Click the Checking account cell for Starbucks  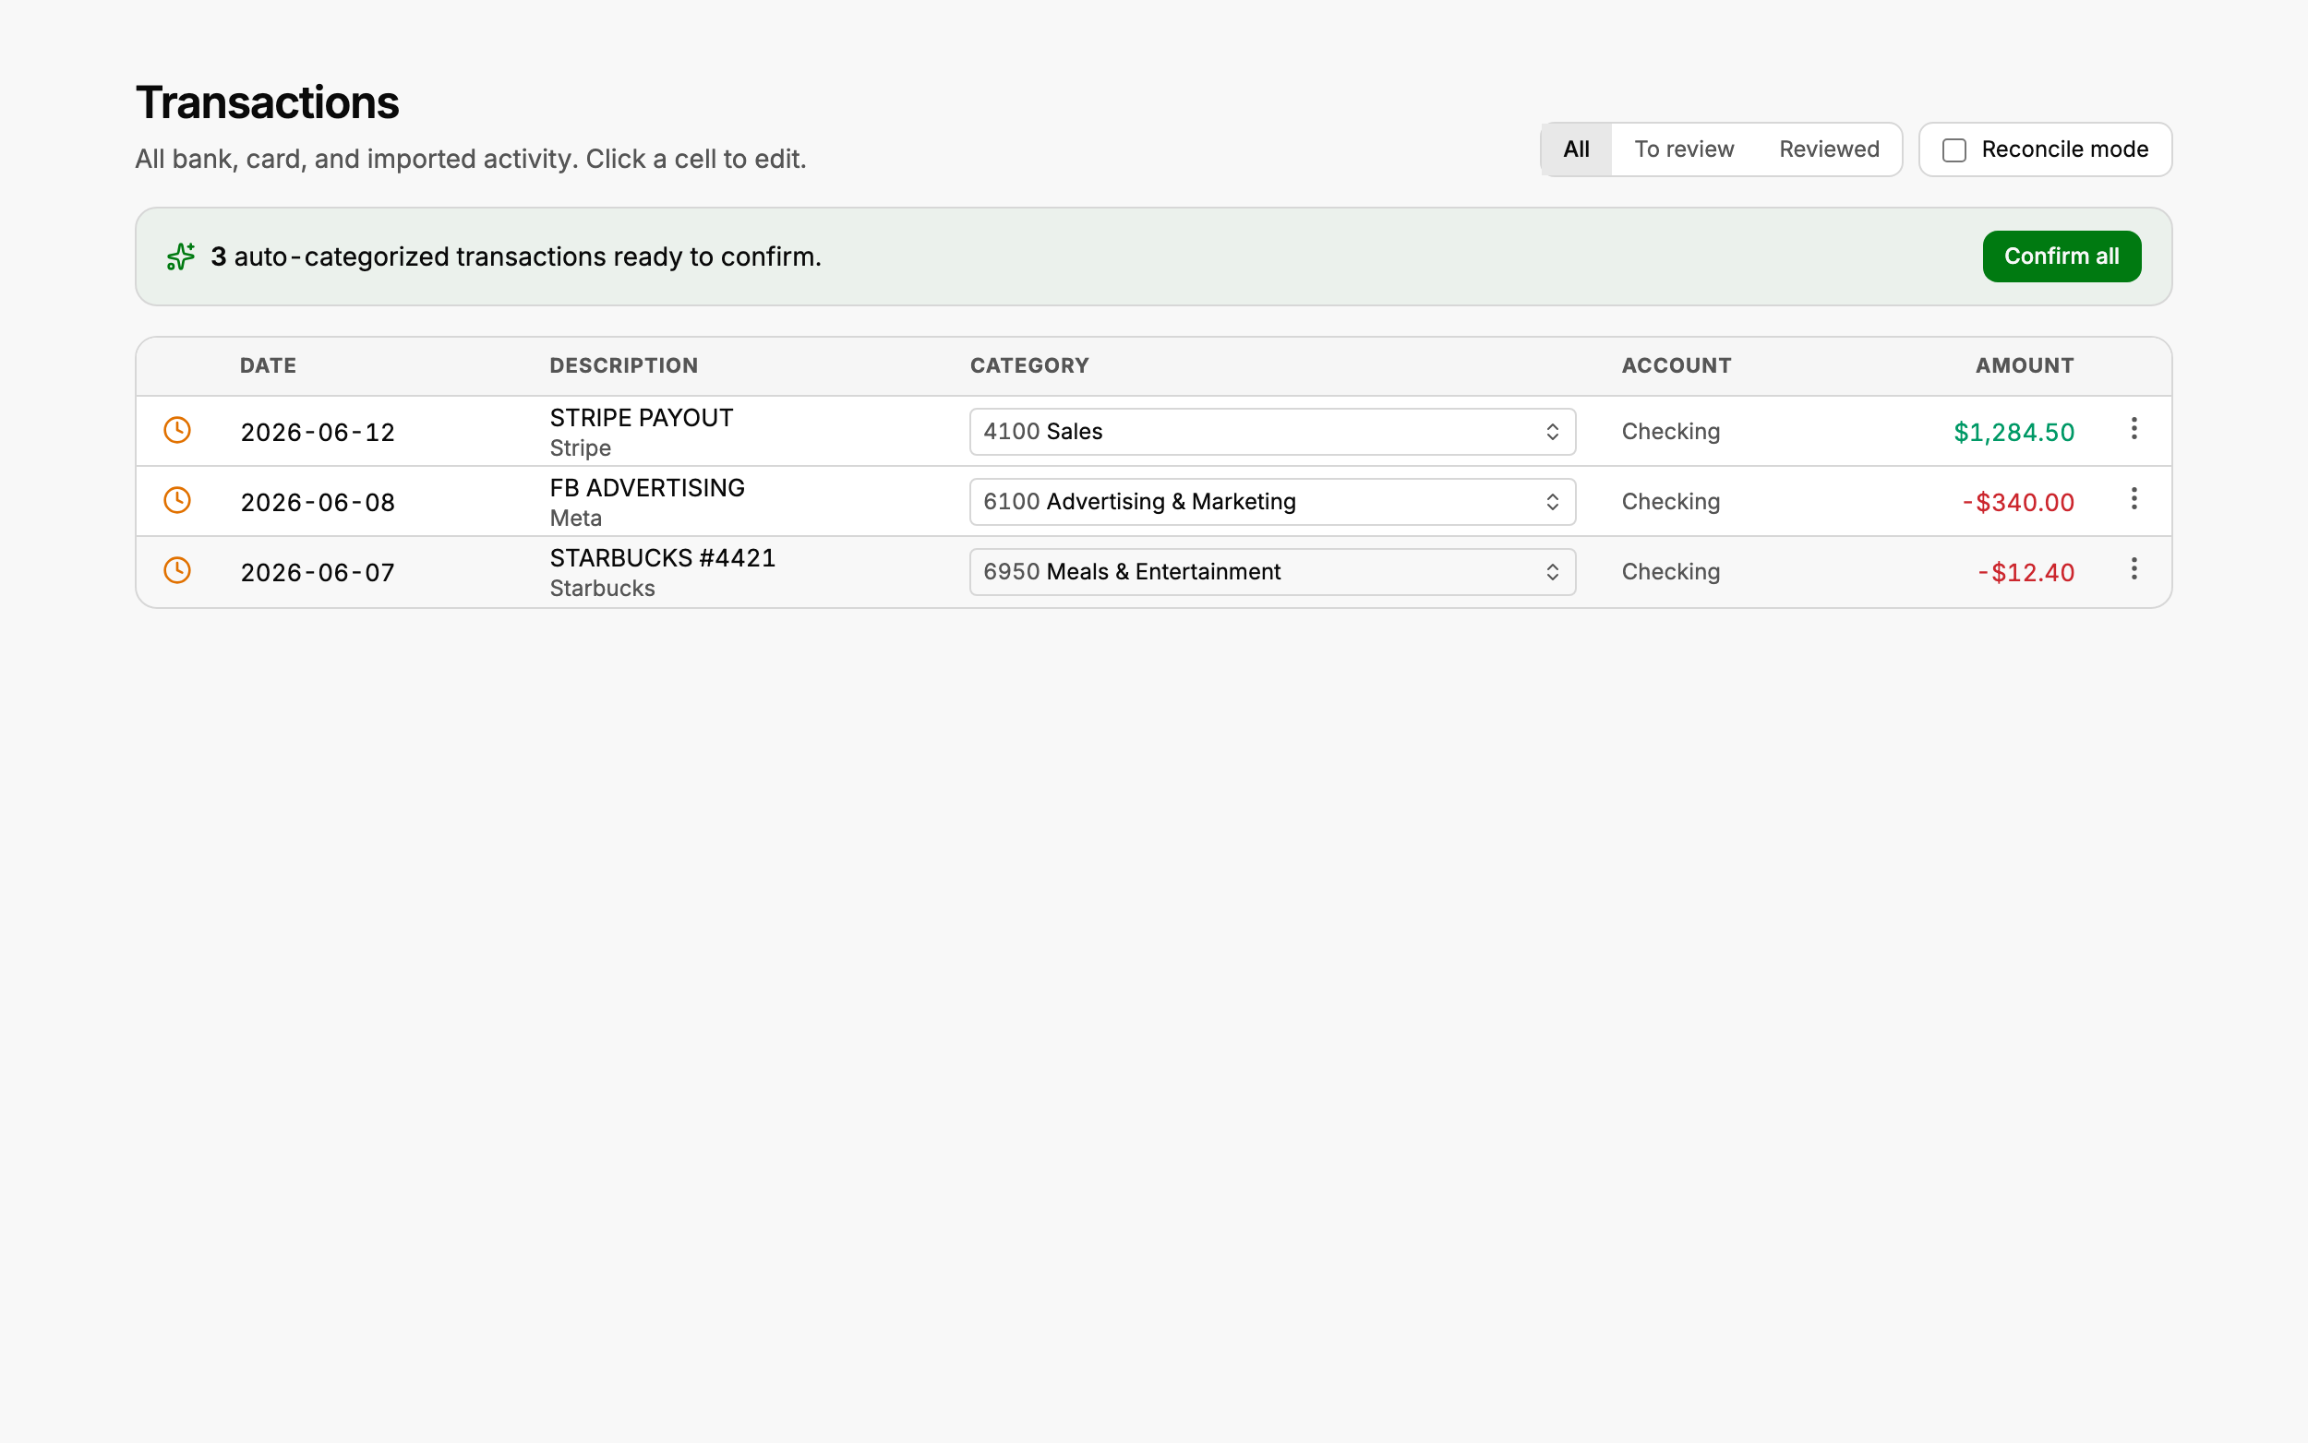point(1670,572)
